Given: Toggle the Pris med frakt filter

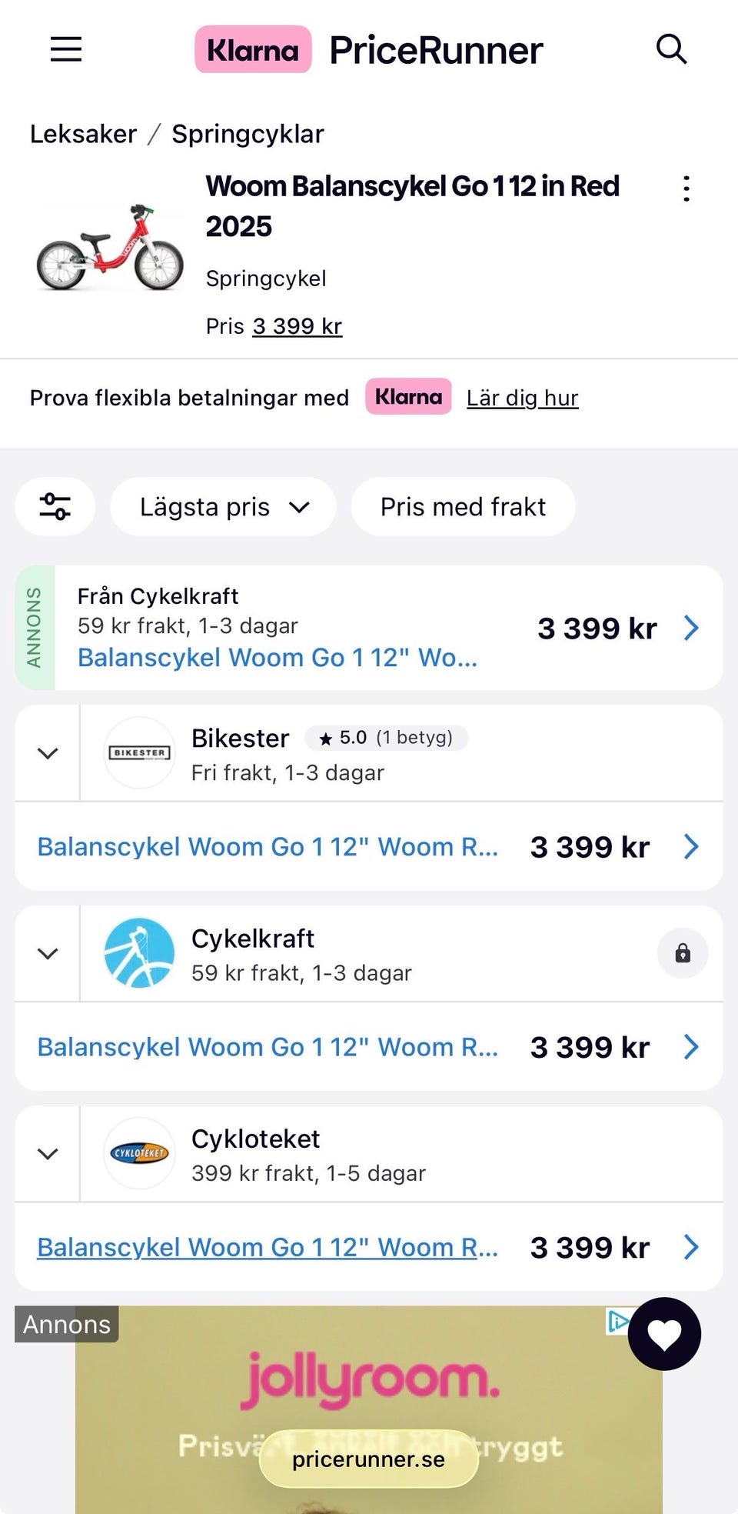Looking at the screenshot, I should [463, 507].
